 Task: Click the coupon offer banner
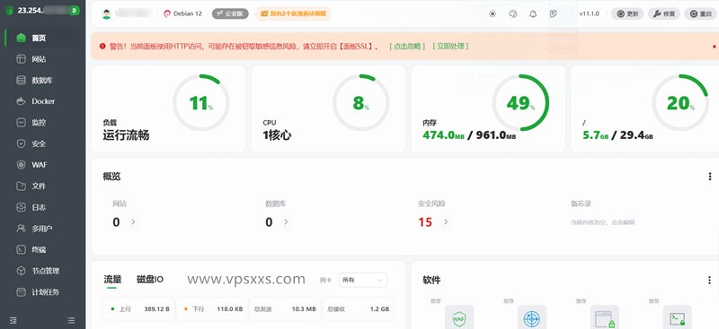294,13
